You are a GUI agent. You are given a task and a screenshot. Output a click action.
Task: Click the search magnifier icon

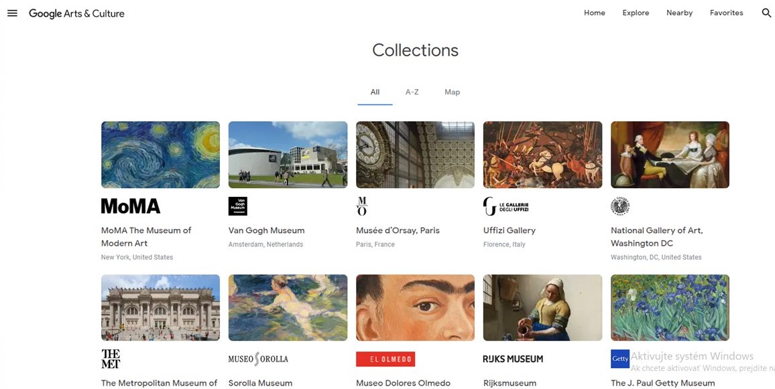pyautogui.click(x=766, y=13)
